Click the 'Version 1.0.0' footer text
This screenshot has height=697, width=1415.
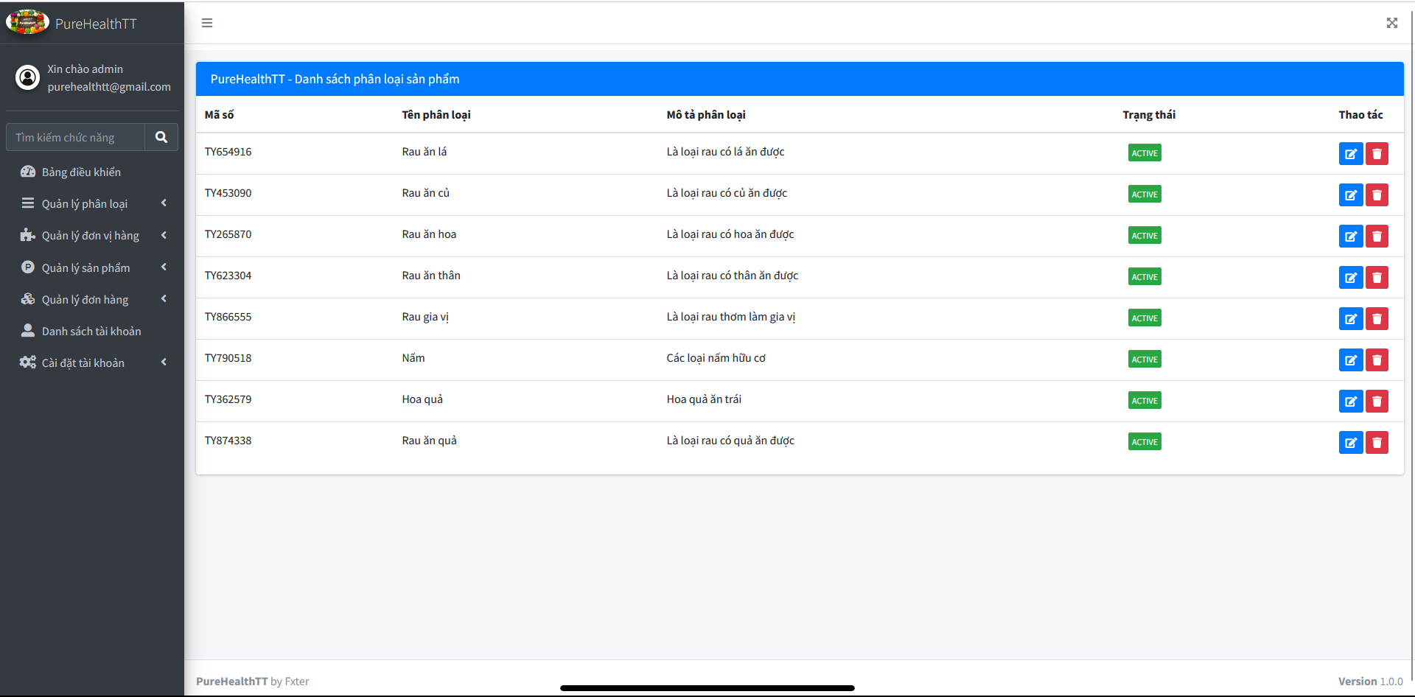pyautogui.click(x=1371, y=682)
